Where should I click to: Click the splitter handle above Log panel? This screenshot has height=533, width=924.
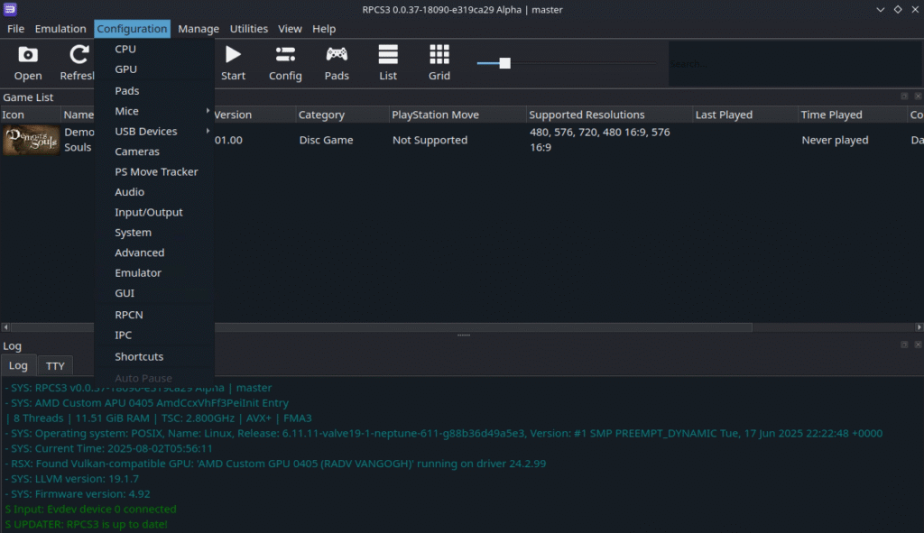click(x=464, y=335)
